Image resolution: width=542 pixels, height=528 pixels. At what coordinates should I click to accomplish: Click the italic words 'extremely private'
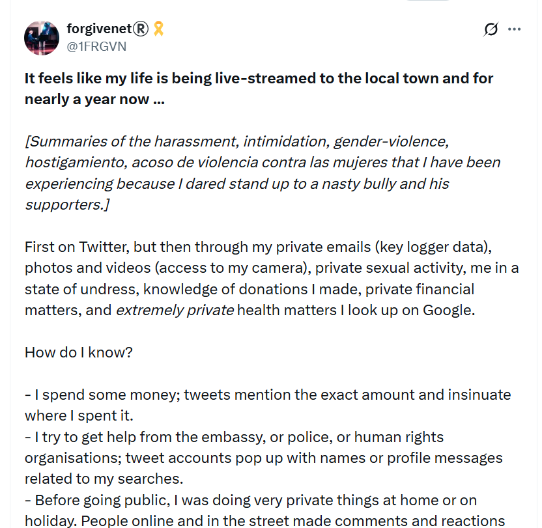pyautogui.click(x=175, y=311)
